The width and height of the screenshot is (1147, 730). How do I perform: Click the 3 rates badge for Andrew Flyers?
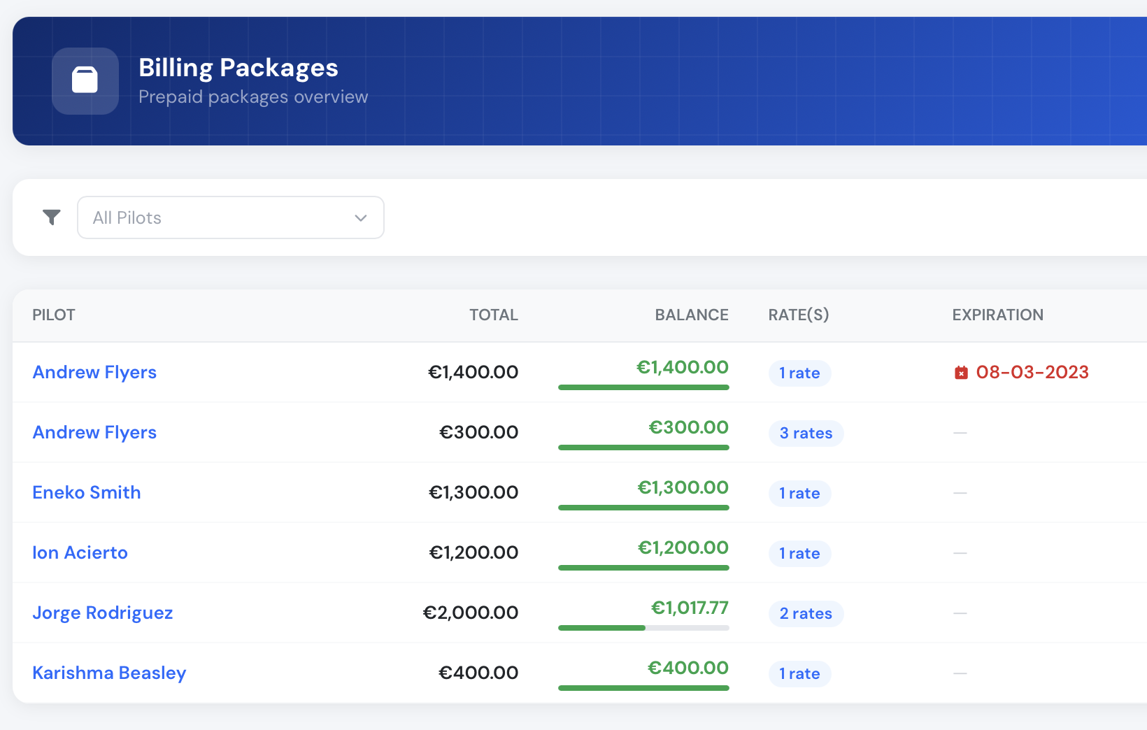806,434
